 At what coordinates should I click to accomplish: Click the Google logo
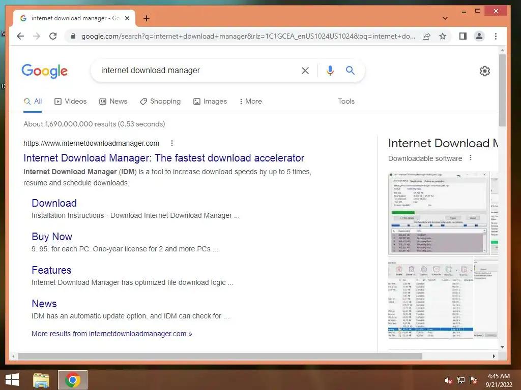pyautogui.click(x=45, y=71)
